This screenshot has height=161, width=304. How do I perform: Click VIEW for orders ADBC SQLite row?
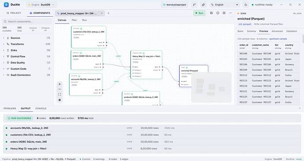coord(130,142)
